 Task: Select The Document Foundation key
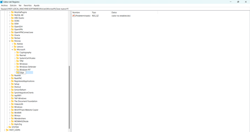point(26,101)
